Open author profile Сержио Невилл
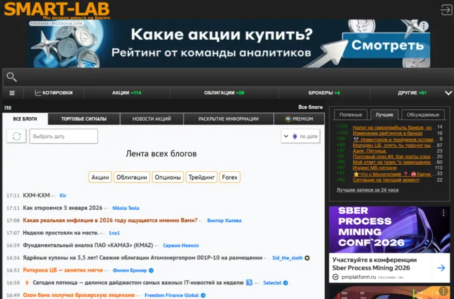This screenshot has height=299, width=454. (x=181, y=245)
